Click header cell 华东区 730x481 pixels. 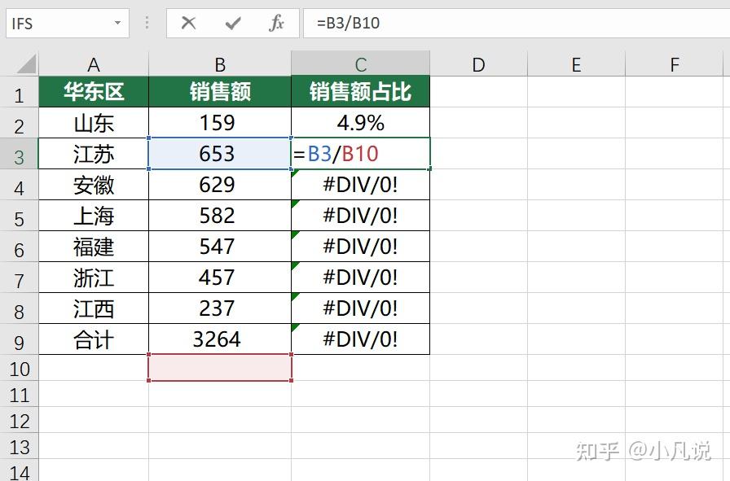94,92
